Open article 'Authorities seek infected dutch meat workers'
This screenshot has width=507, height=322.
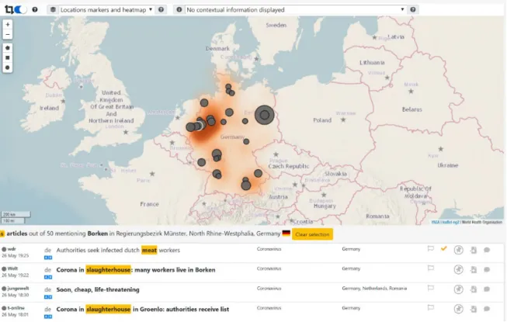tap(118, 250)
